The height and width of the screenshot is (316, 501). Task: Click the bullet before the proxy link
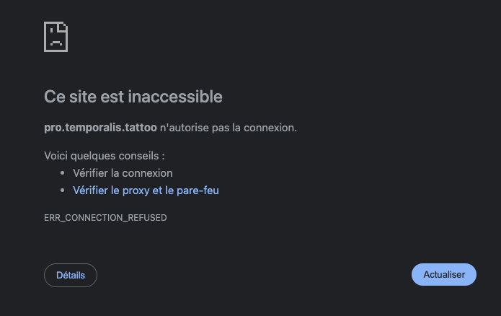point(62,190)
